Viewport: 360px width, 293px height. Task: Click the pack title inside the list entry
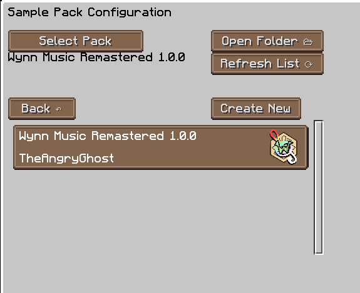(108, 136)
